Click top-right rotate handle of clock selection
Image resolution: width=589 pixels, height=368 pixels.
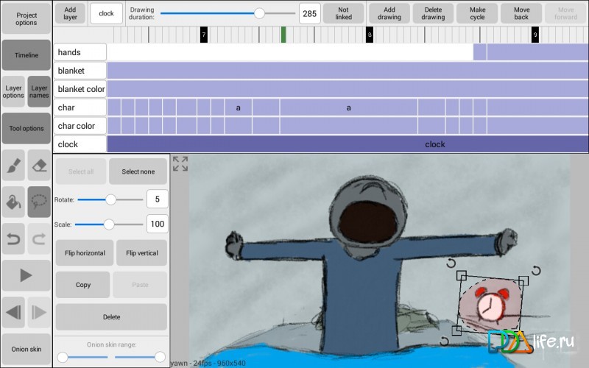tap(536, 270)
